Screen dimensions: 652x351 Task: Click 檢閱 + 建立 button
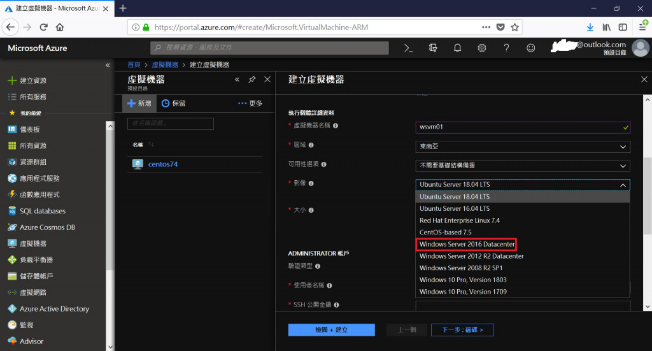(331, 330)
